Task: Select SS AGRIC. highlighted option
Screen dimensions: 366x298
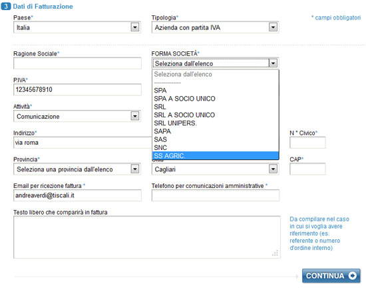Action: coord(216,156)
